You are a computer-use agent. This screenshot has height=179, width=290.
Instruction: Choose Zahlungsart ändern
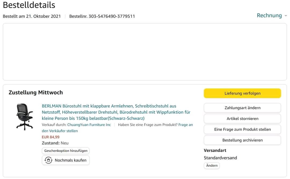pos(242,108)
